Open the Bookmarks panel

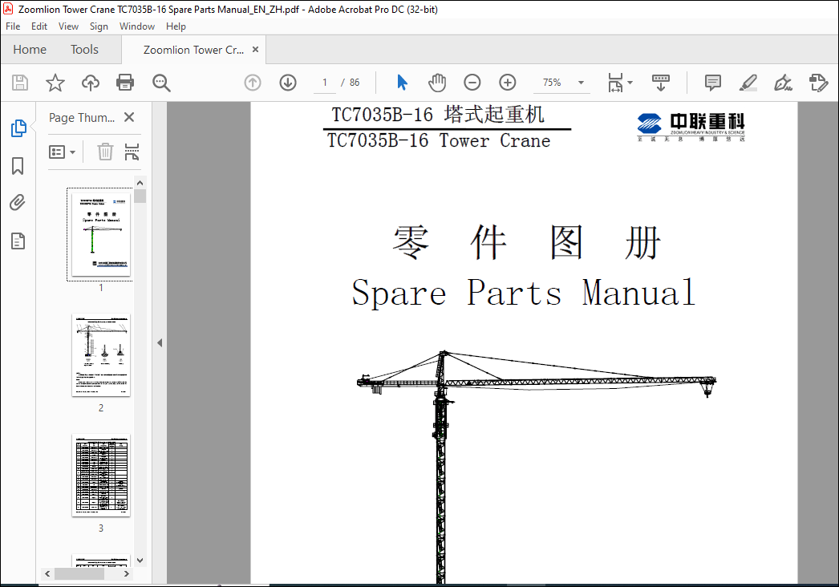18,166
